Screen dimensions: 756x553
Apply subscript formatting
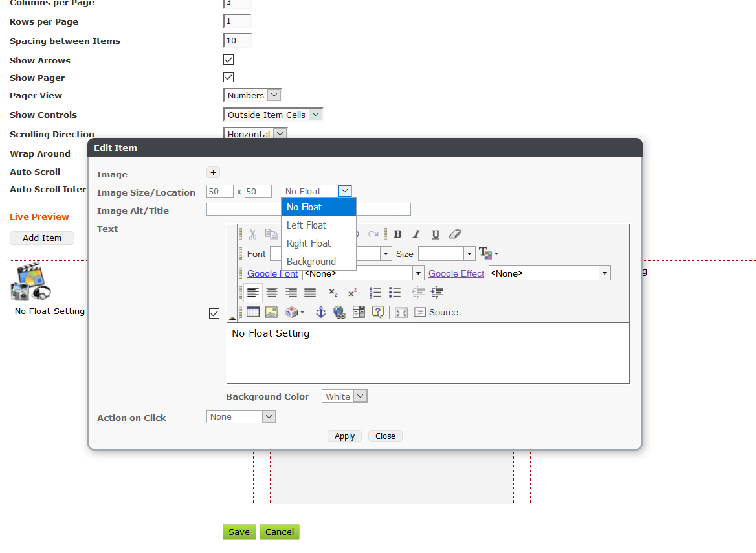[x=333, y=293]
